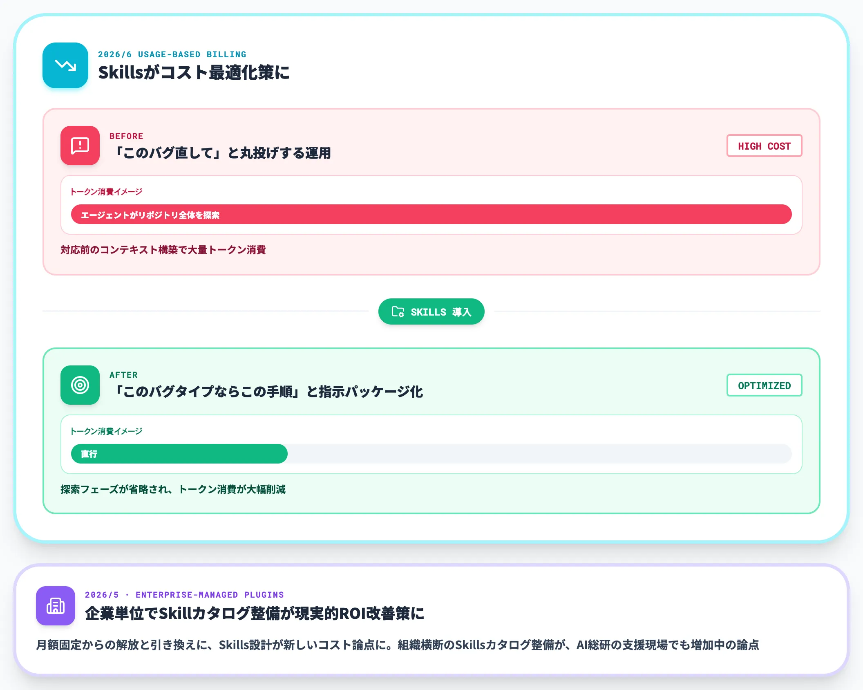Click the paragraph starting 月額固定からの解放と引き換えに
Image resolution: width=863 pixels, height=690 pixels.
398,645
